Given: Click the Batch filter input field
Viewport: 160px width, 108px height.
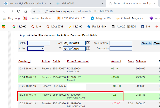Looking at the screenshot, I should click(x=39, y=43).
